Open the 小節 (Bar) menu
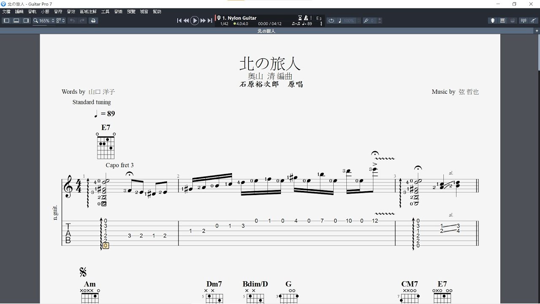This screenshot has height=304, width=540. pyautogui.click(x=45, y=12)
